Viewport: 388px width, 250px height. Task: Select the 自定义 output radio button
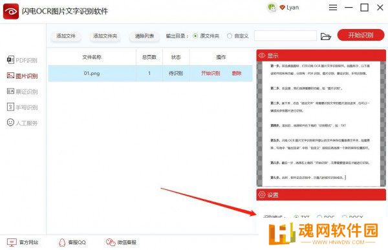pos(230,36)
